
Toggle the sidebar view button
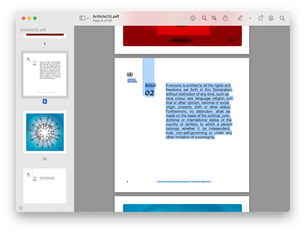tap(82, 18)
